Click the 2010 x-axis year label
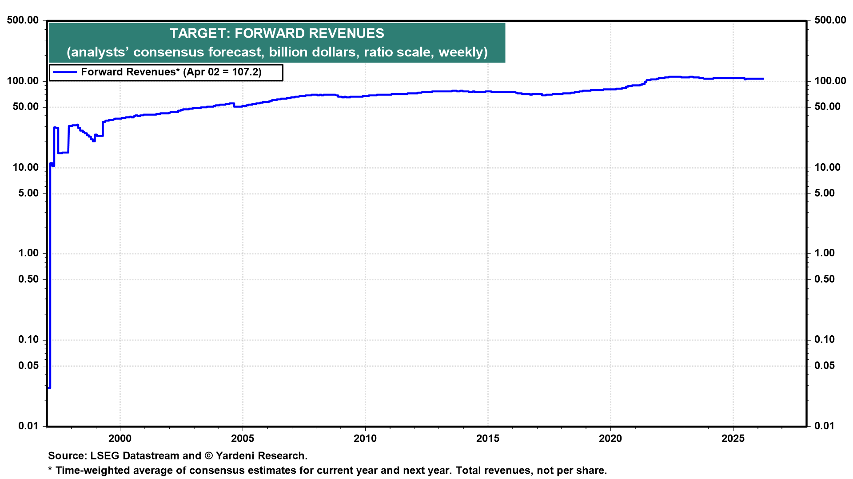Image resolution: width=853 pixels, height=479 pixels. click(365, 439)
